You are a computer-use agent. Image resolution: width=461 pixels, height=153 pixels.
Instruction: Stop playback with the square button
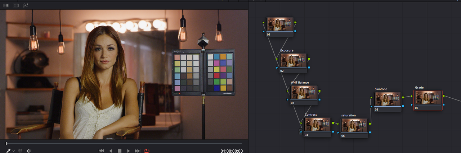(120, 151)
